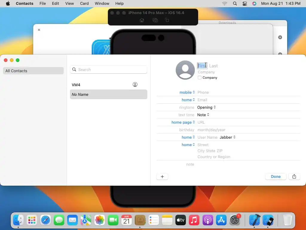This screenshot has height=230, width=306.
Task: Change the email home label dropdown
Action: [188, 100]
